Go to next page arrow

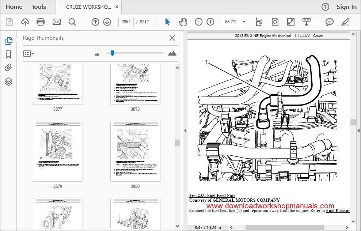pos(107,22)
